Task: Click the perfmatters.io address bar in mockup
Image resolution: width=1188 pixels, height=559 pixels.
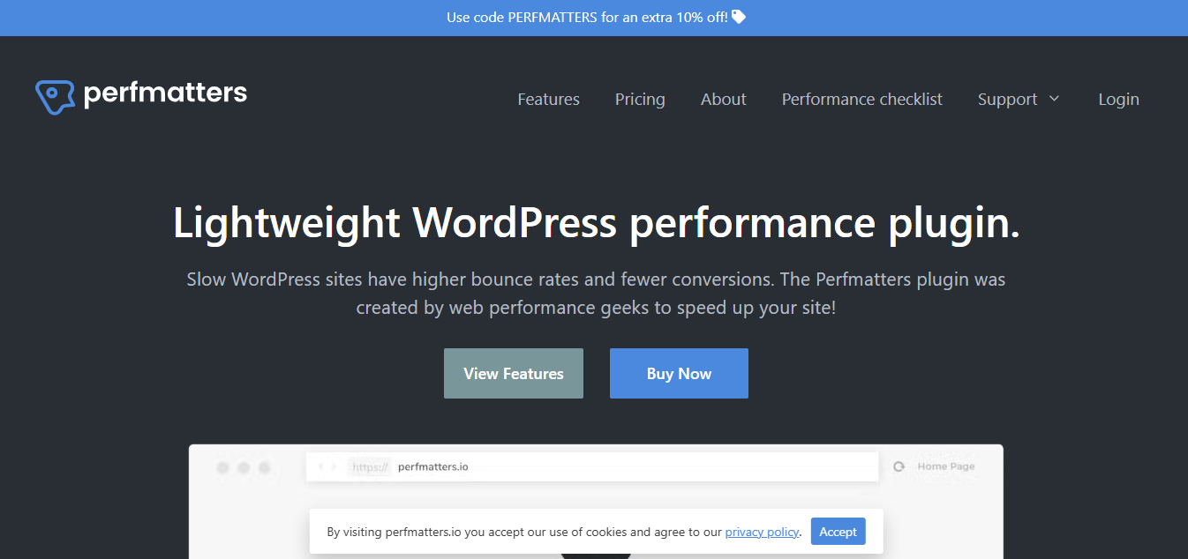Action: 592,466
